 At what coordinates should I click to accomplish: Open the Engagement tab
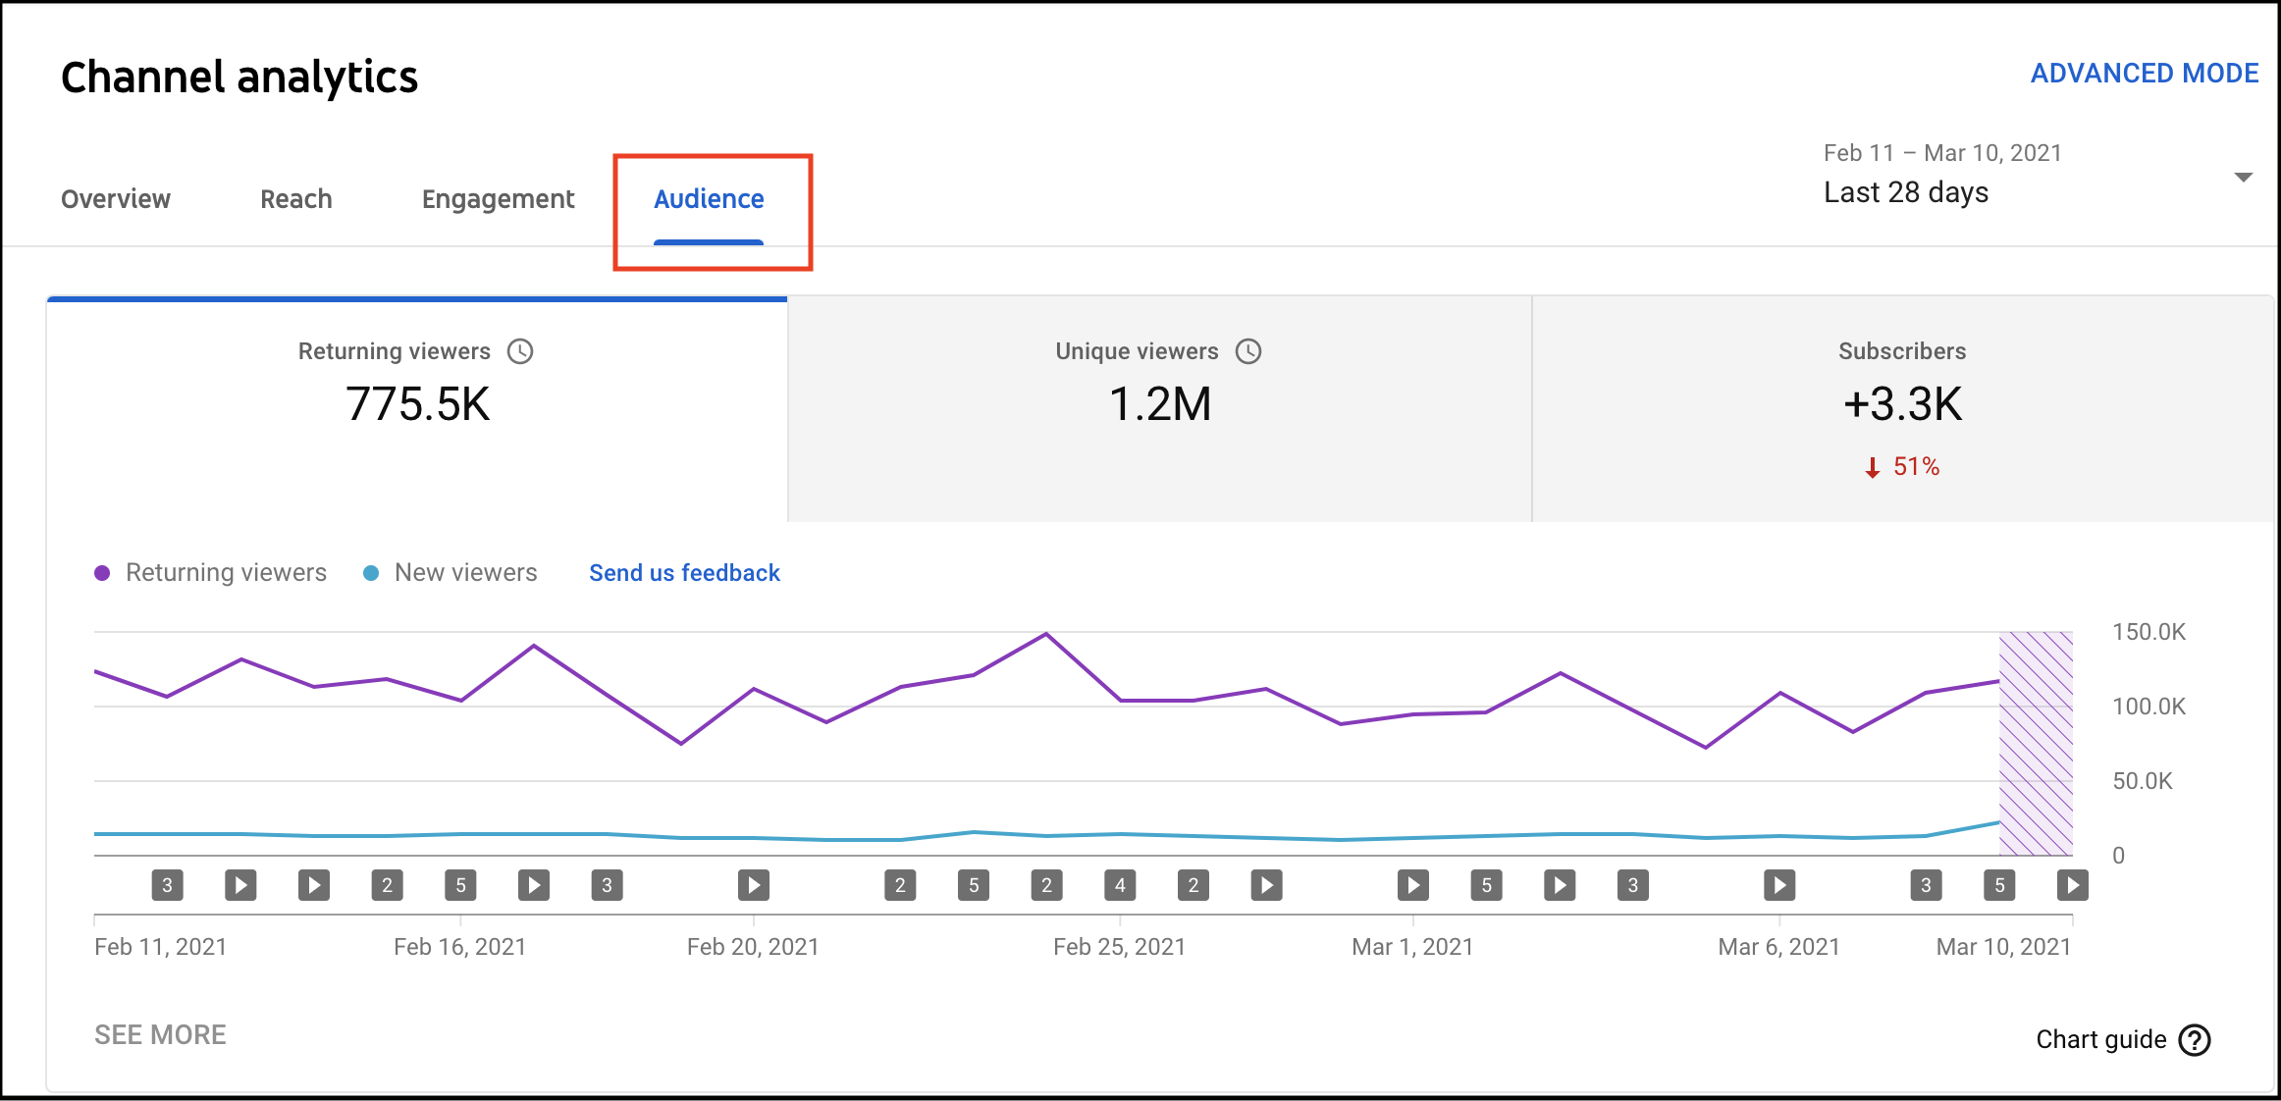coord(498,199)
